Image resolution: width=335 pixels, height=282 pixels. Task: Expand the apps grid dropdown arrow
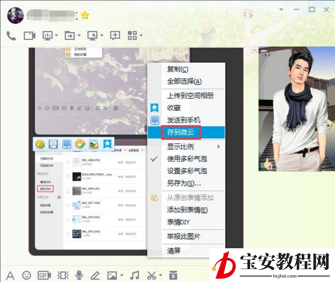click(x=141, y=35)
